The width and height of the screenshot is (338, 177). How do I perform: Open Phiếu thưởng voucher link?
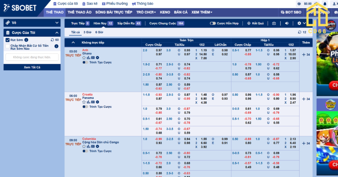tap(115, 4)
